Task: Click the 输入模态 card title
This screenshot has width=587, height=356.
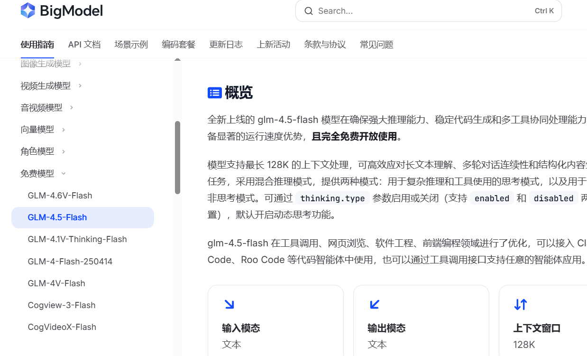Action: (x=241, y=328)
